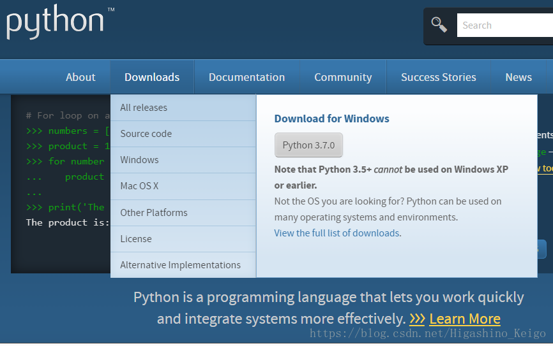Click the '>>> numbers = [' code line
Screen dimensions: 553x346
[68, 131]
